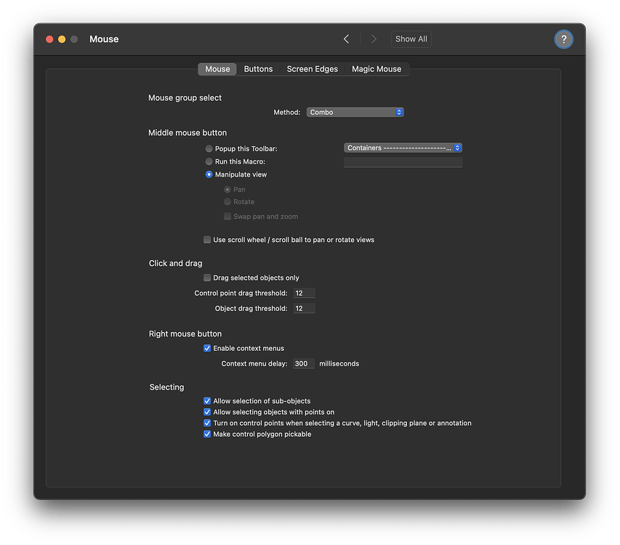Screen dimensions: 620x545
Task: Enable Drag selected objects only
Action: pos(207,277)
